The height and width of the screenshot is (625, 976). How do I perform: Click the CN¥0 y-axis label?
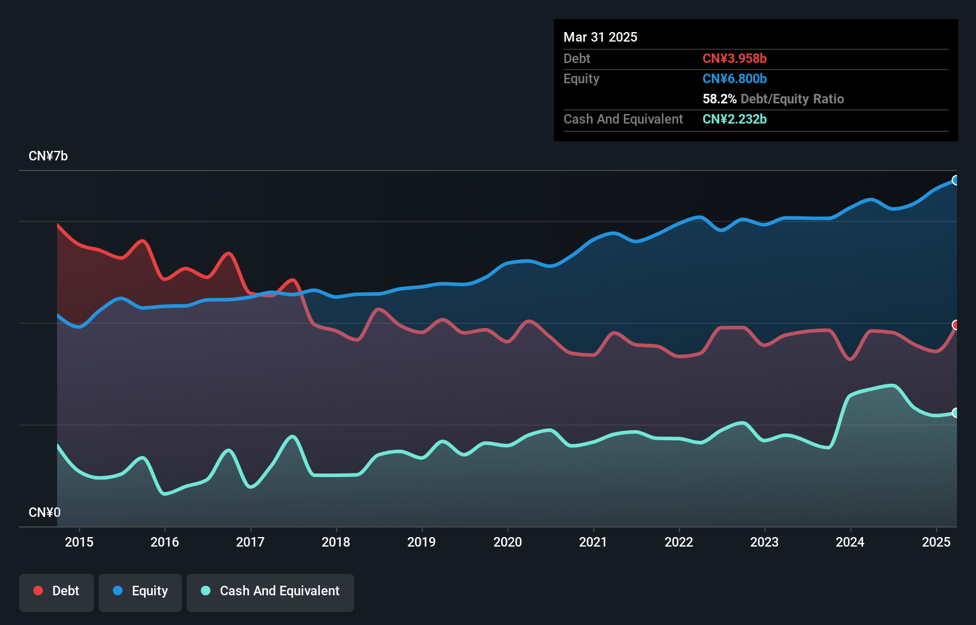tap(45, 512)
